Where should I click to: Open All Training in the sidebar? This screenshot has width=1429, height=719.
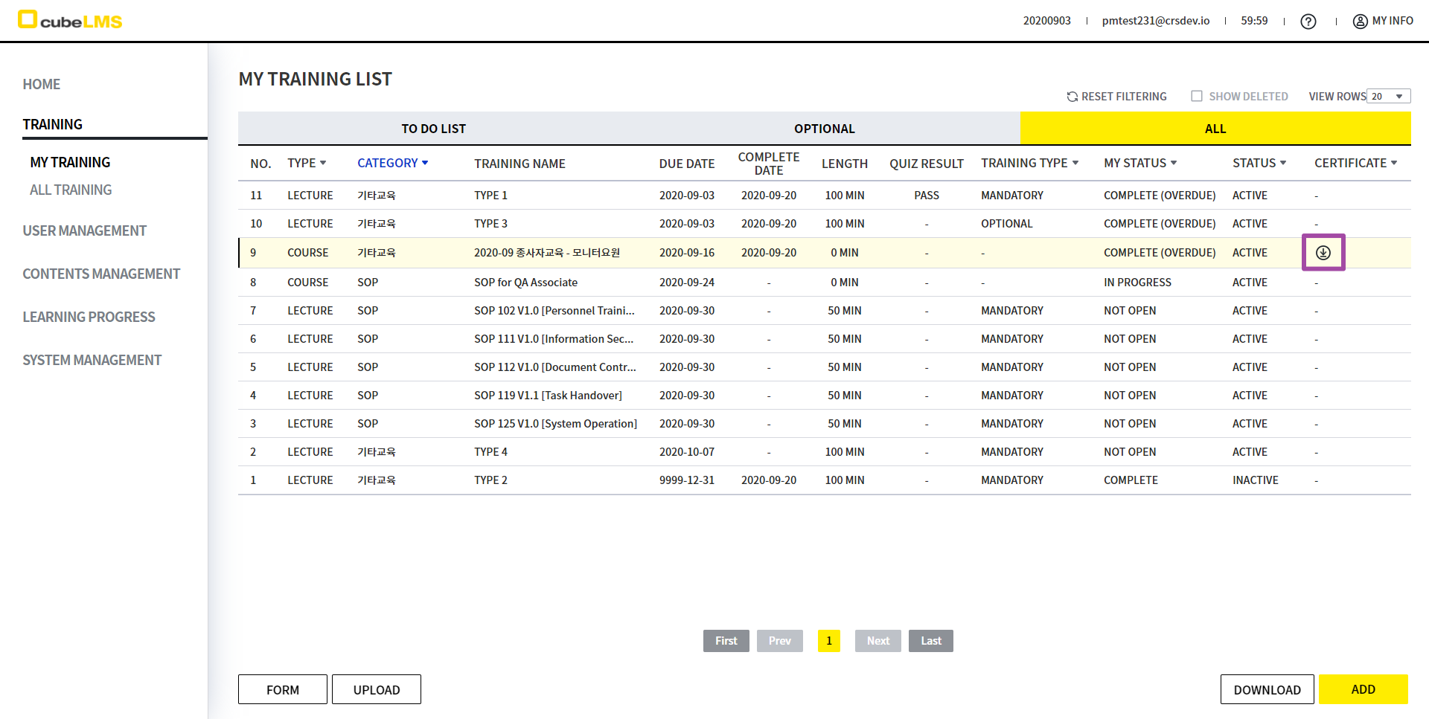[71, 190]
